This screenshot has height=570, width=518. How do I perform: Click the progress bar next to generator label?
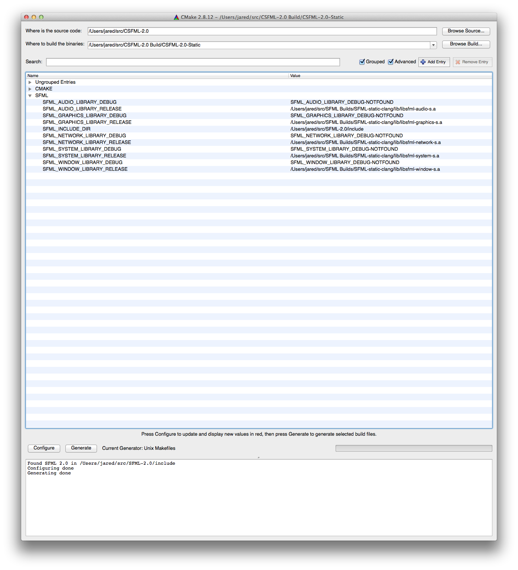point(414,448)
